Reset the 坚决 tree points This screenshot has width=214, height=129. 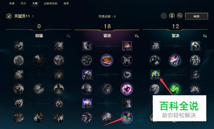point(205,36)
